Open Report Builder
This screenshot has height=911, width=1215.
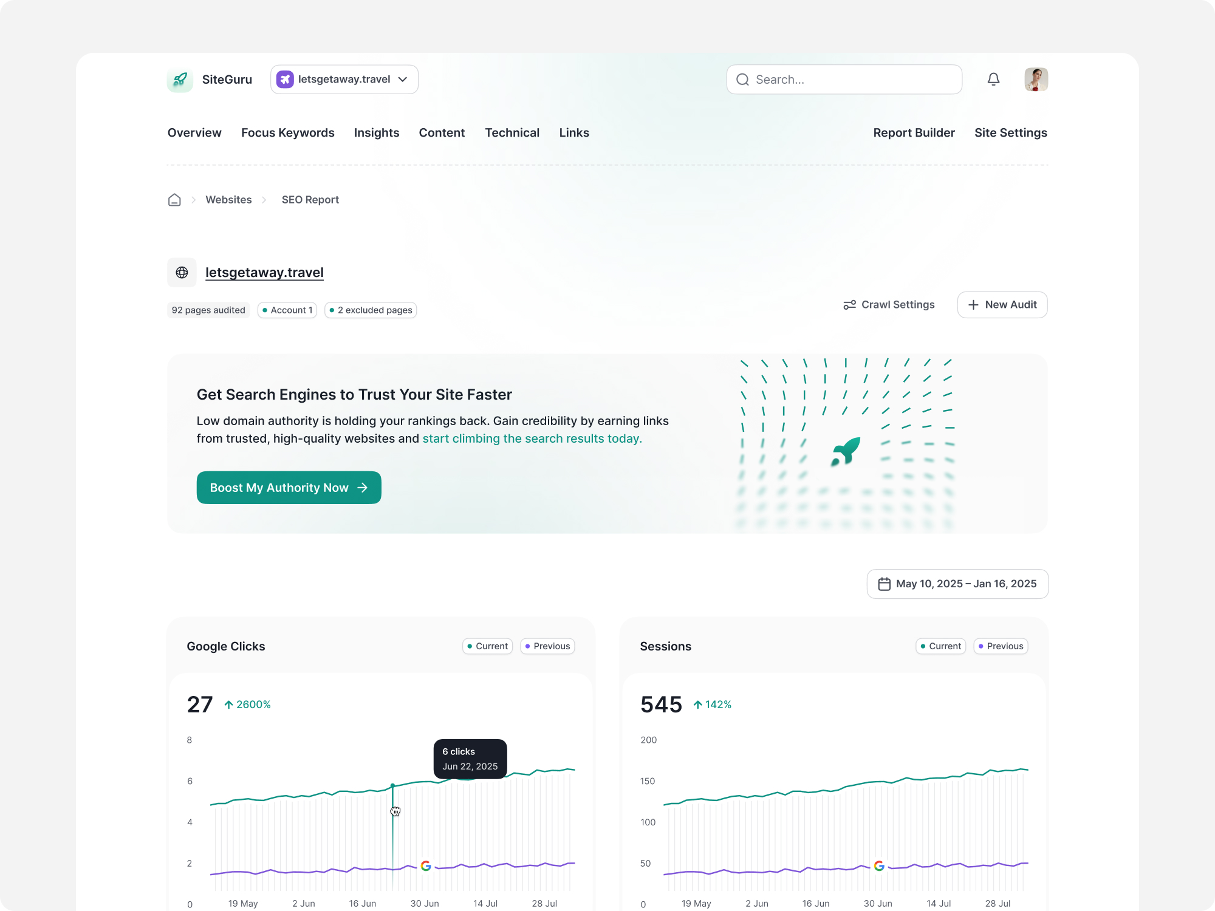914,133
